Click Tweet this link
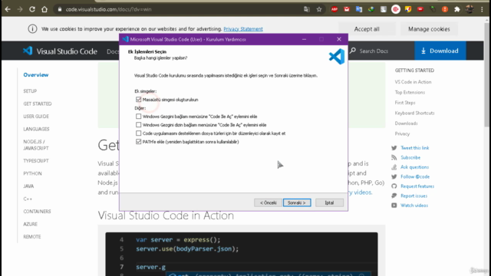This screenshot has height=276, width=491. coord(415,148)
